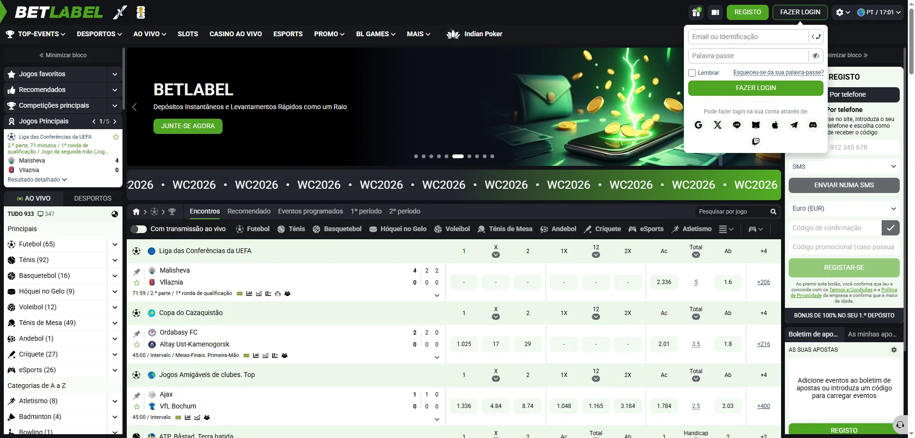Open the bet slip ticket icon in header
The height and width of the screenshot is (438, 915).
pyautogui.click(x=715, y=12)
